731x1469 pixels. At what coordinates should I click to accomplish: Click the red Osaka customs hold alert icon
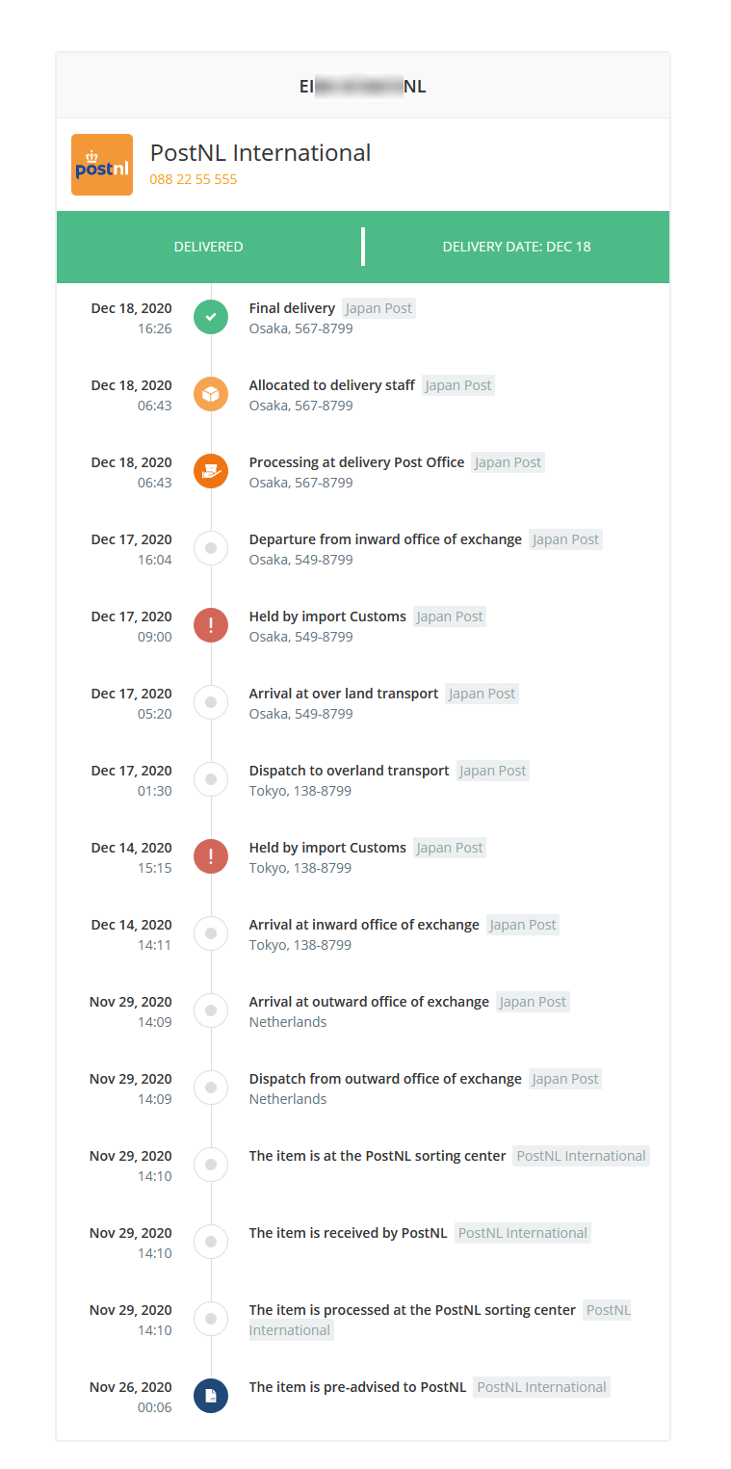click(x=211, y=625)
